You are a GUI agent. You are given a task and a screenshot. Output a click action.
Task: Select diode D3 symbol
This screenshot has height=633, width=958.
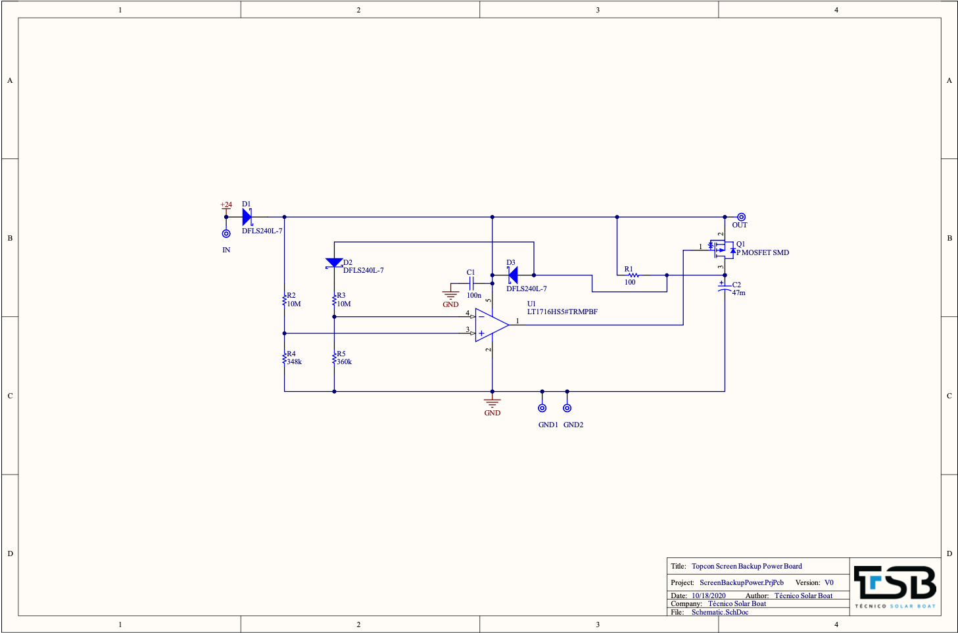[x=513, y=275]
